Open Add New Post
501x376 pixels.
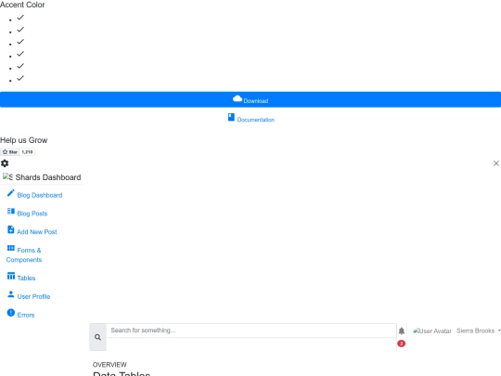pos(37,232)
